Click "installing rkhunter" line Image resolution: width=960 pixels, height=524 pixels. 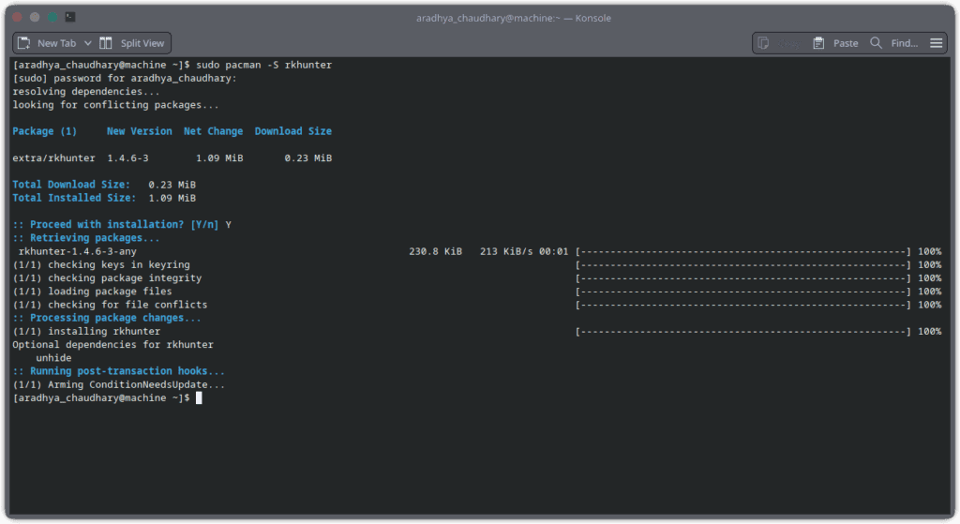tap(104, 332)
